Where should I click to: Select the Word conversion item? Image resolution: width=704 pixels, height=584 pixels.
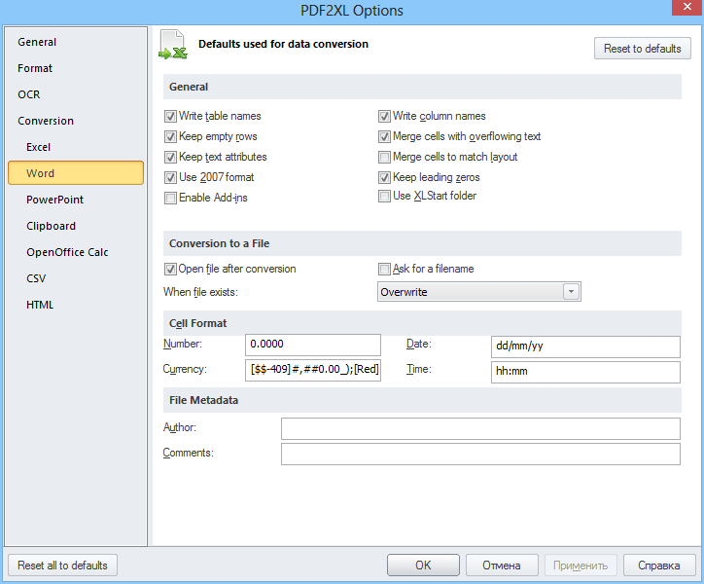click(x=76, y=173)
